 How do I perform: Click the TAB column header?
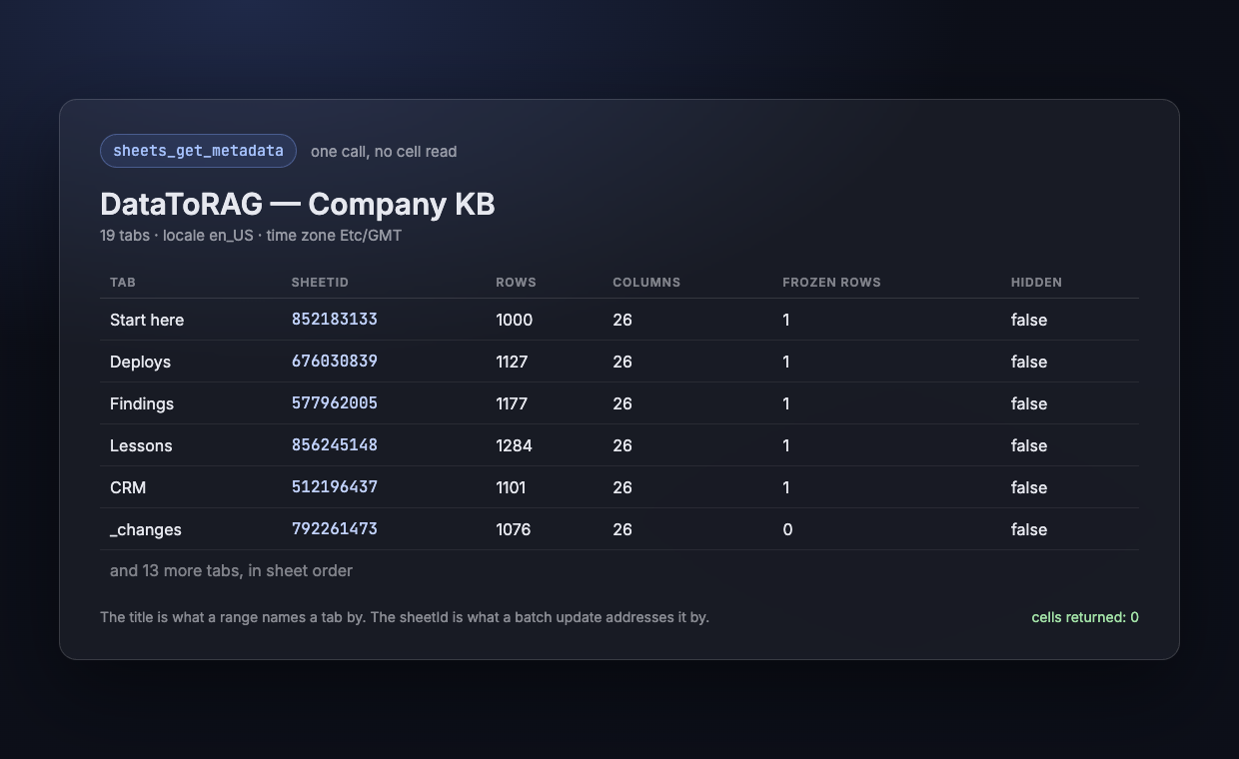click(123, 283)
